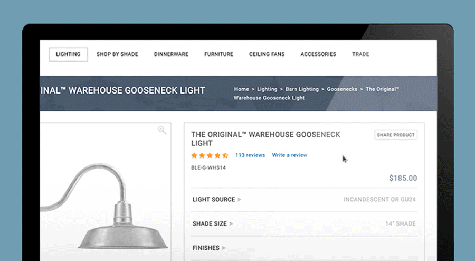Open the Ceiling Fans menu
475x261 pixels.
tap(267, 54)
